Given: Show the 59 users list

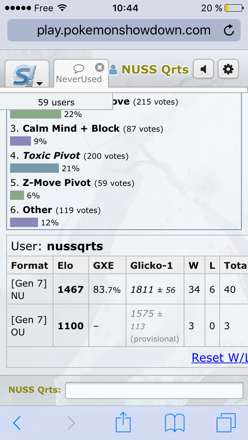Looking at the screenshot, I should tap(56, 102).
